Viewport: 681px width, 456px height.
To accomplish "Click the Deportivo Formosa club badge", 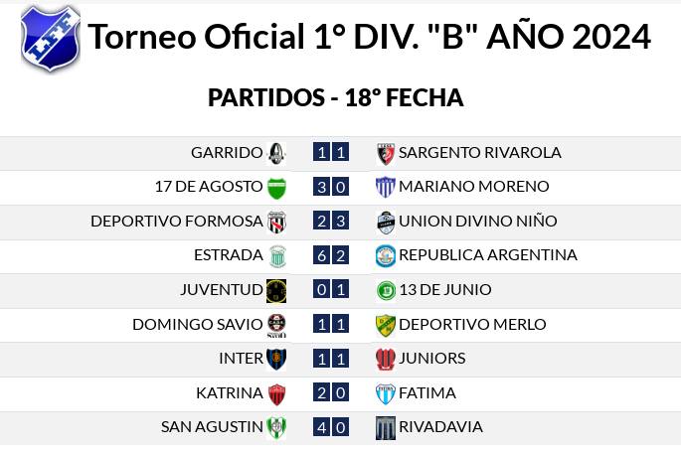I will pos(276,223).
